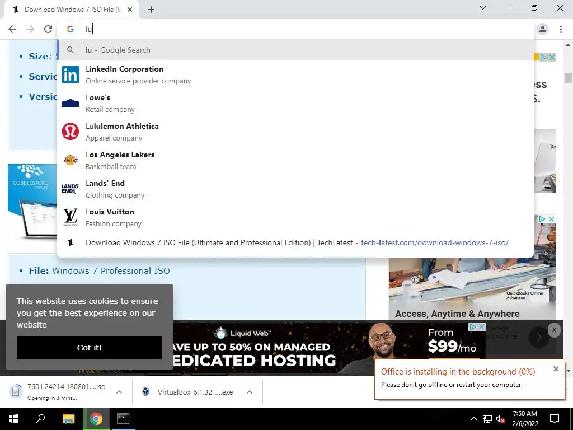573x430 pixels.
Task: Click the browser forward arrow
Action: pyautogui.click(x=30, y=29)
